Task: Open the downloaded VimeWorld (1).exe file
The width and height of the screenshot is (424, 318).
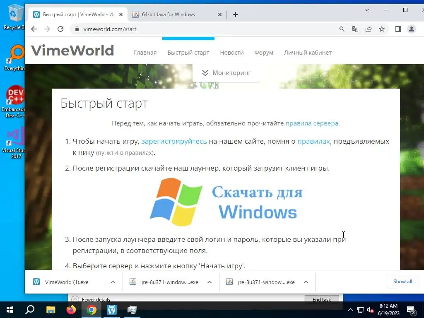Action: pos(67,282)
